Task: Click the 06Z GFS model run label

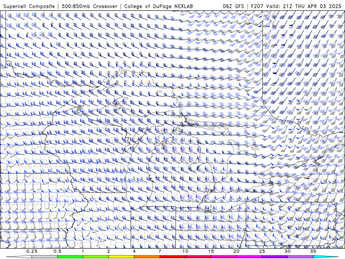Action: click(233, 6)
